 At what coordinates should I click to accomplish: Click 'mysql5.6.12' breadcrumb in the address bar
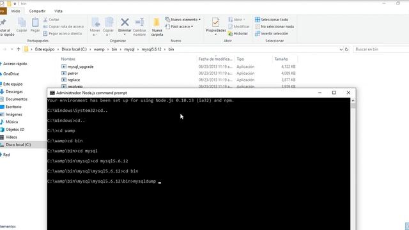click(151, 49)
